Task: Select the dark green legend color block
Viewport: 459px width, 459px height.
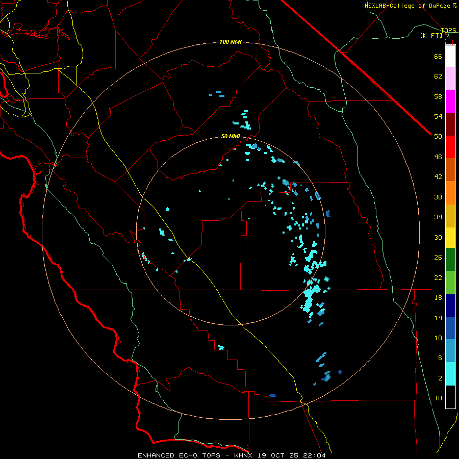Action: pyautogui.click(x=450, y=260)
